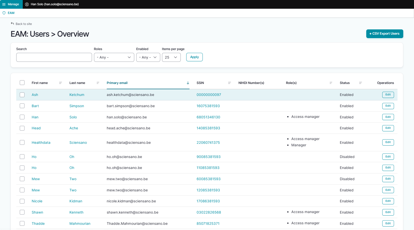Click the Last name column sort icon
Viewport: 414px width, 230px height.
click(x=98, y=83)
